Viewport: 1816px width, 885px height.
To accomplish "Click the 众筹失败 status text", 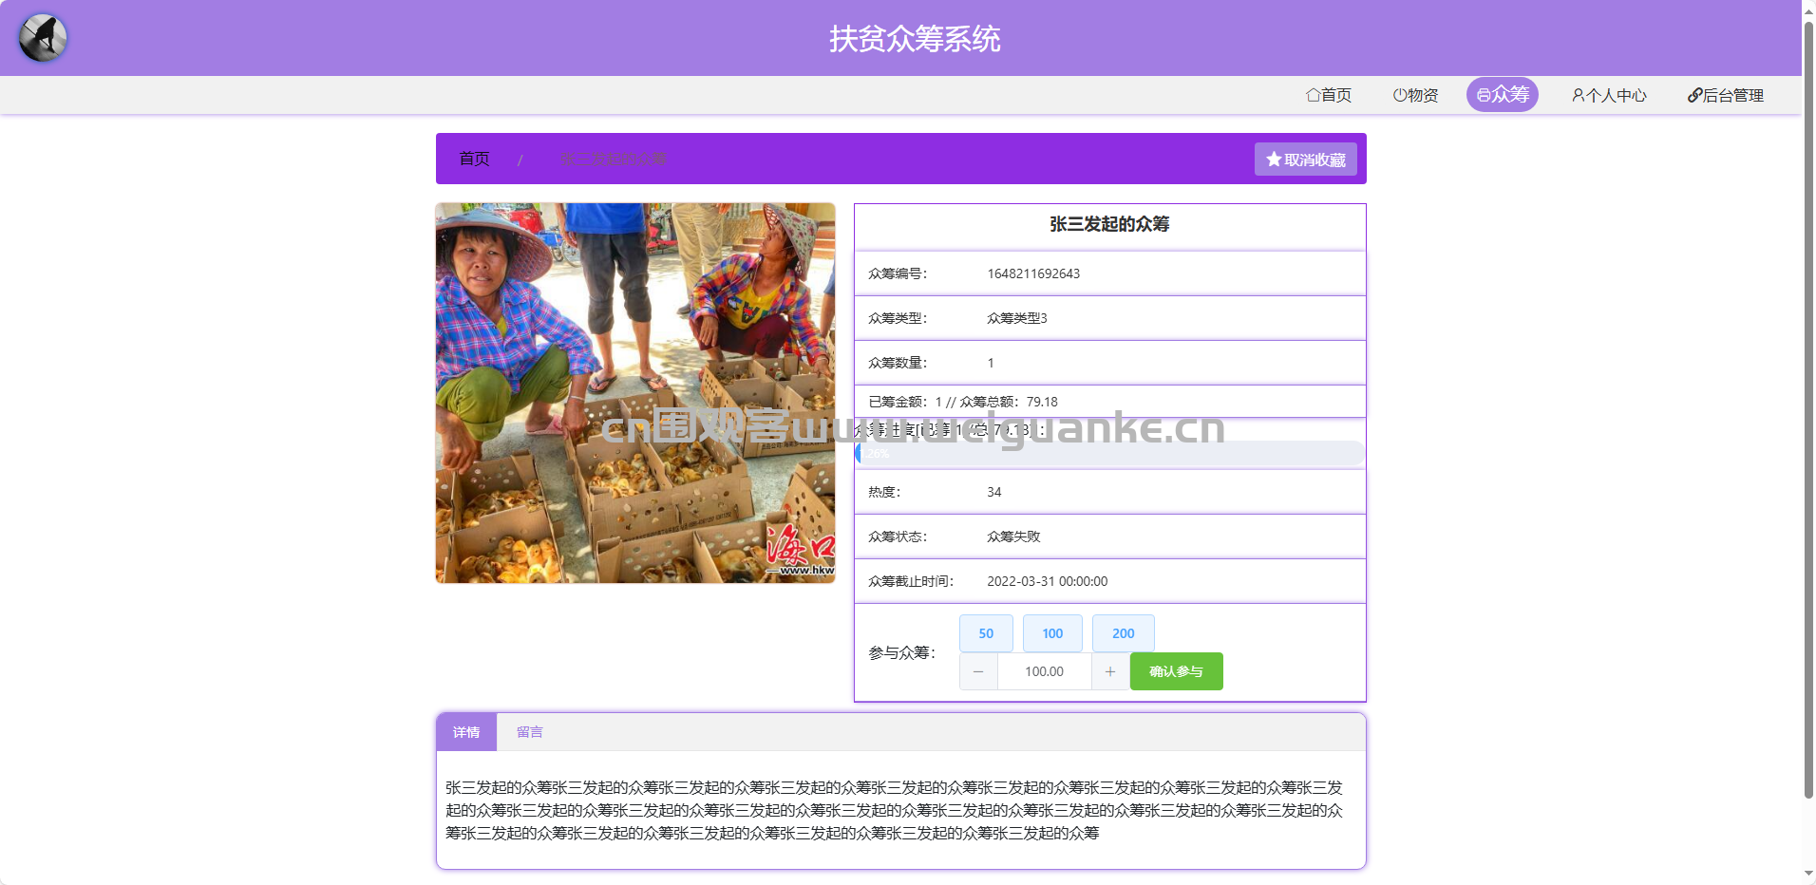I will tap(1013, 537).
